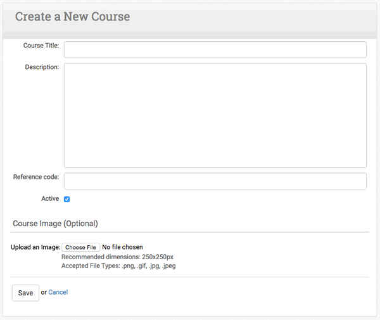Click the 'Reference code:' label
This screenshot has height=320, width=380.
[36, 177]
